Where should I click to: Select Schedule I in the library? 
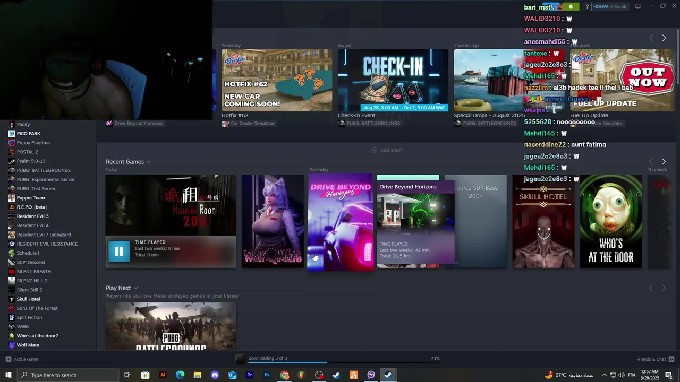coord(28,253)
